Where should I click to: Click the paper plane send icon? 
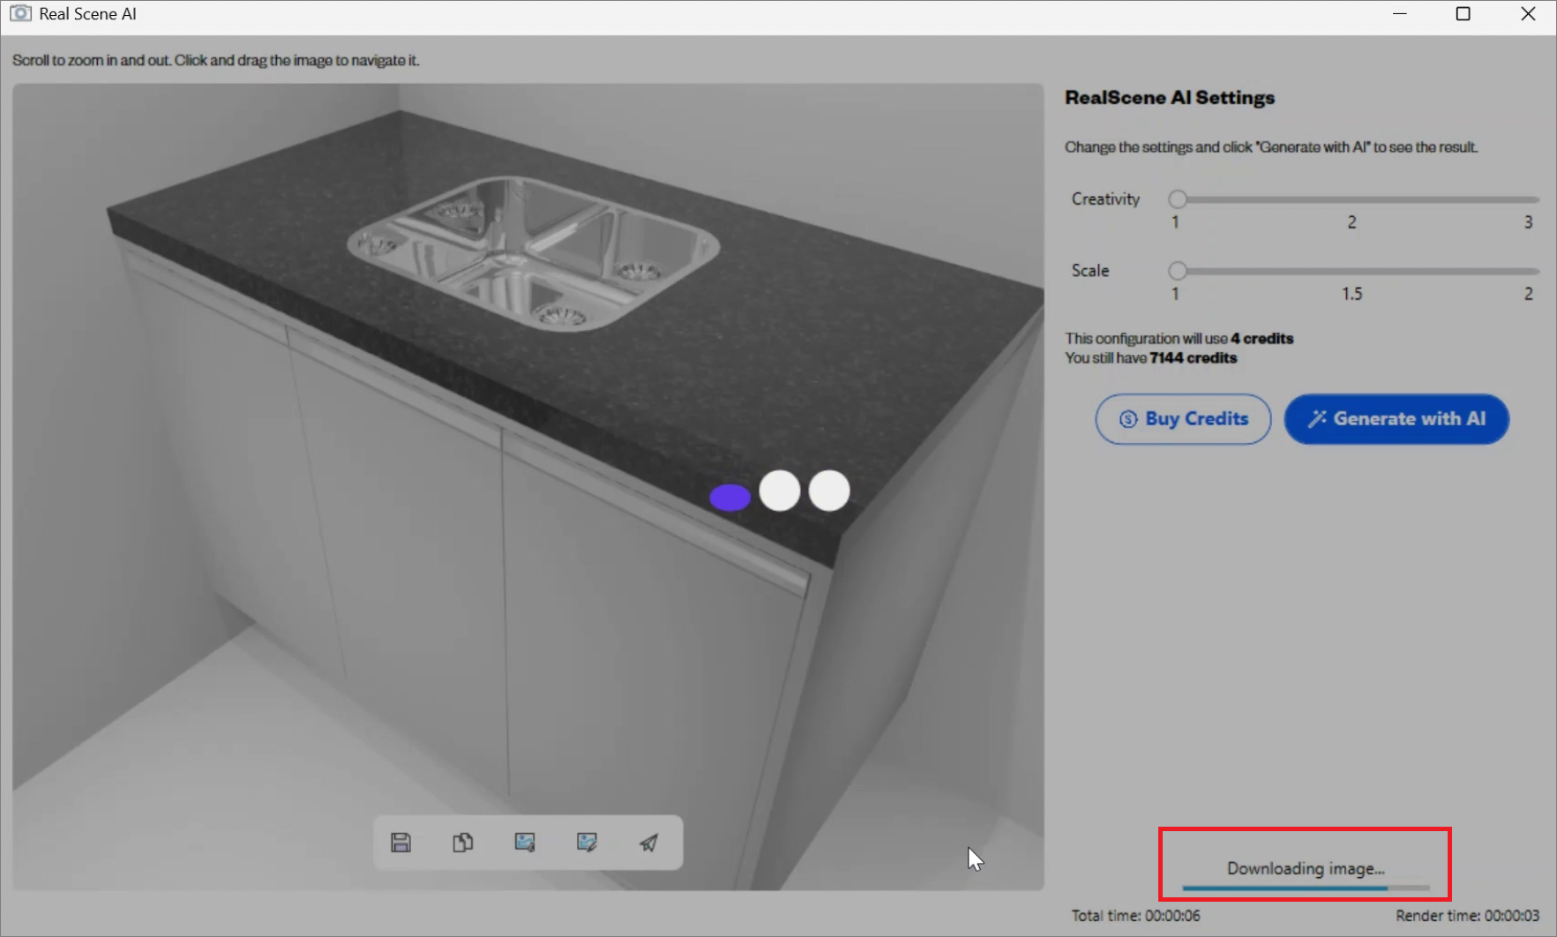648,843
